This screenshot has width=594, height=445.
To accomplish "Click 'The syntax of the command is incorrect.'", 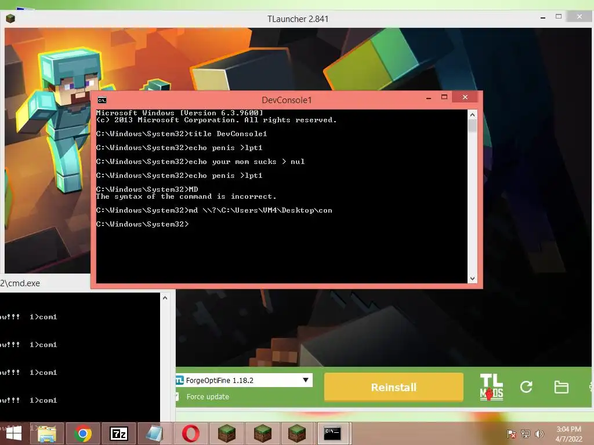I will coord(186,197).
